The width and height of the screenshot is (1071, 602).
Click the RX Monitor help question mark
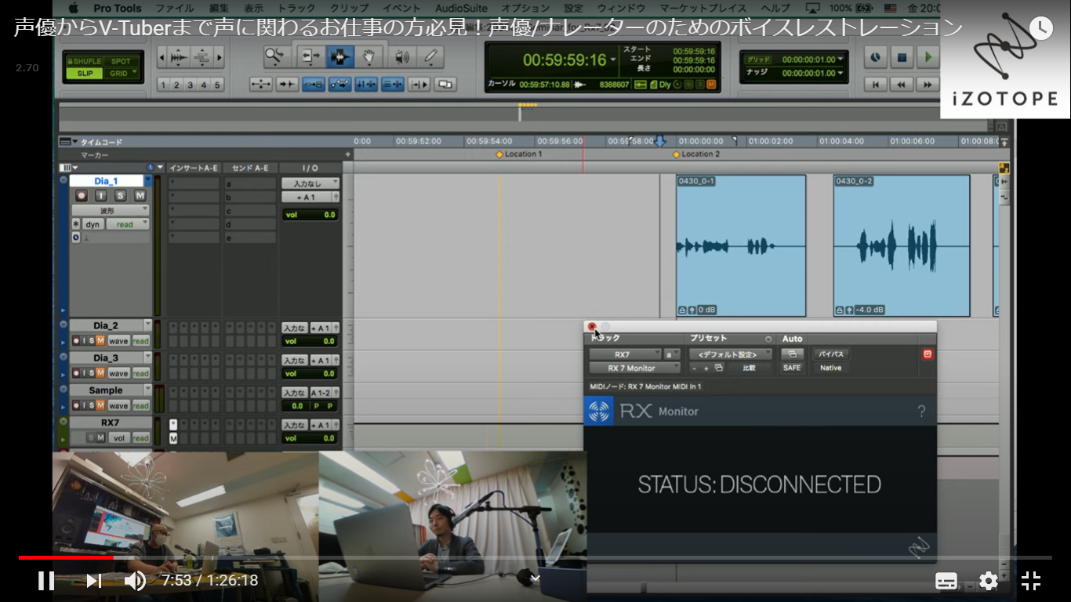tap(921, 411)
